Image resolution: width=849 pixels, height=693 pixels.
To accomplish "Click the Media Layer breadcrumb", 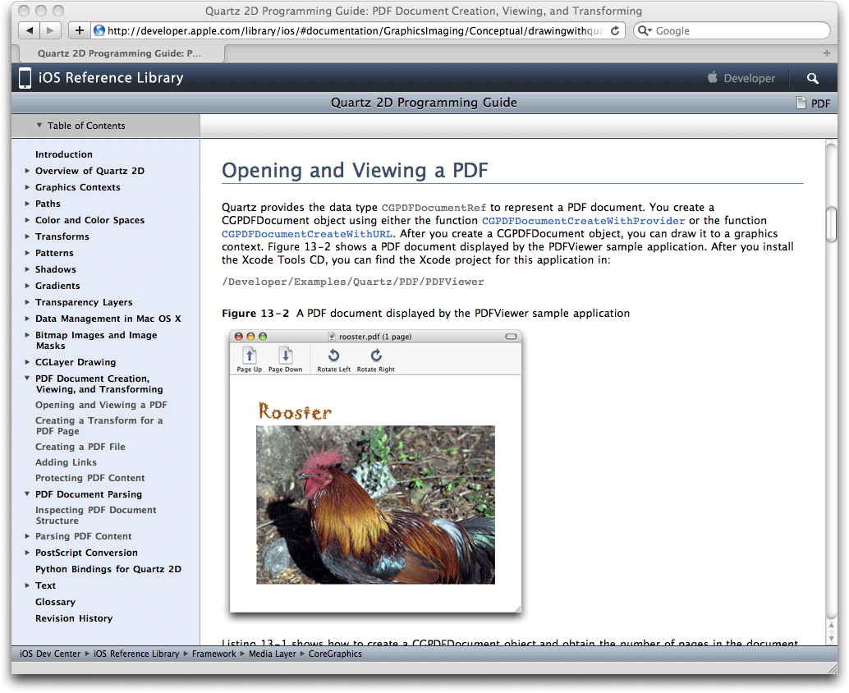I will tap(273, 654).
